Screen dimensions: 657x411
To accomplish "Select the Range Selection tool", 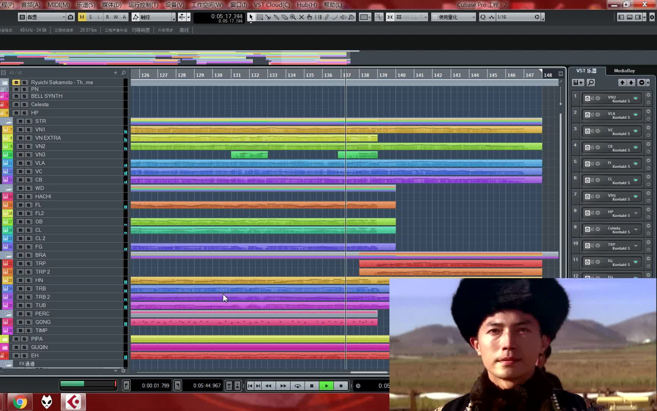I will click(260, 17).
